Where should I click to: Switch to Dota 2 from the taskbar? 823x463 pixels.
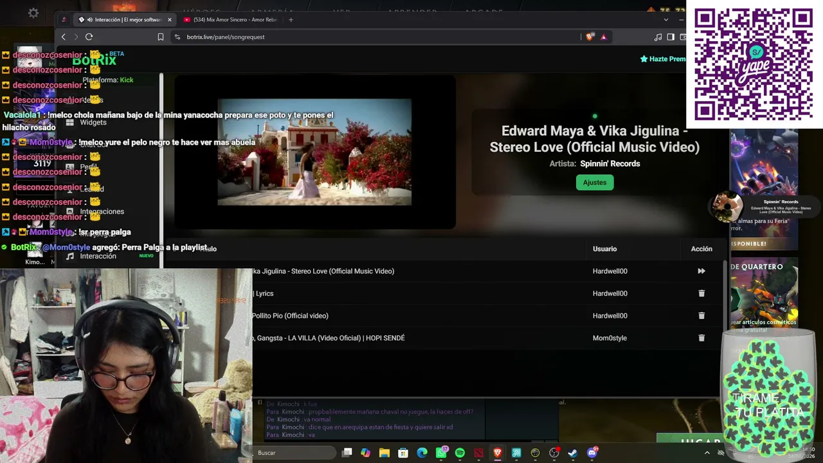[x=478, y=453]
